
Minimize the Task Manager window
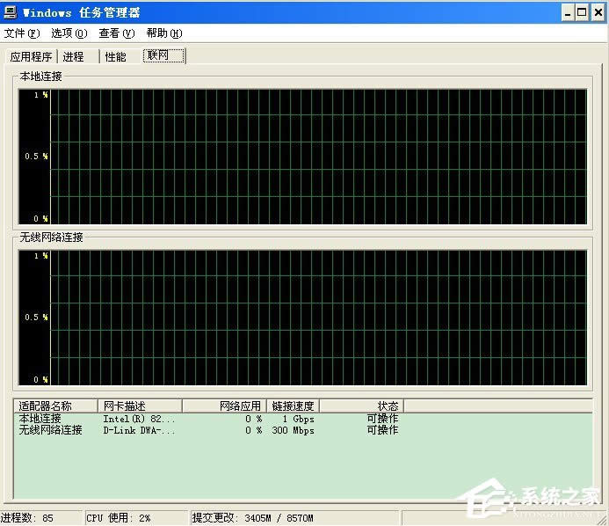click(x=566, y=12)
